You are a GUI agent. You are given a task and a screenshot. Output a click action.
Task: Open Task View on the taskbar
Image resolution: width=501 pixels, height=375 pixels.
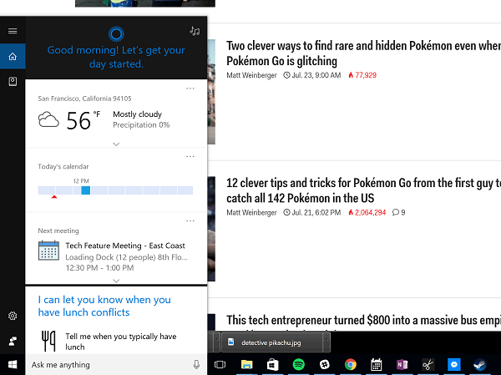[220, 364]
